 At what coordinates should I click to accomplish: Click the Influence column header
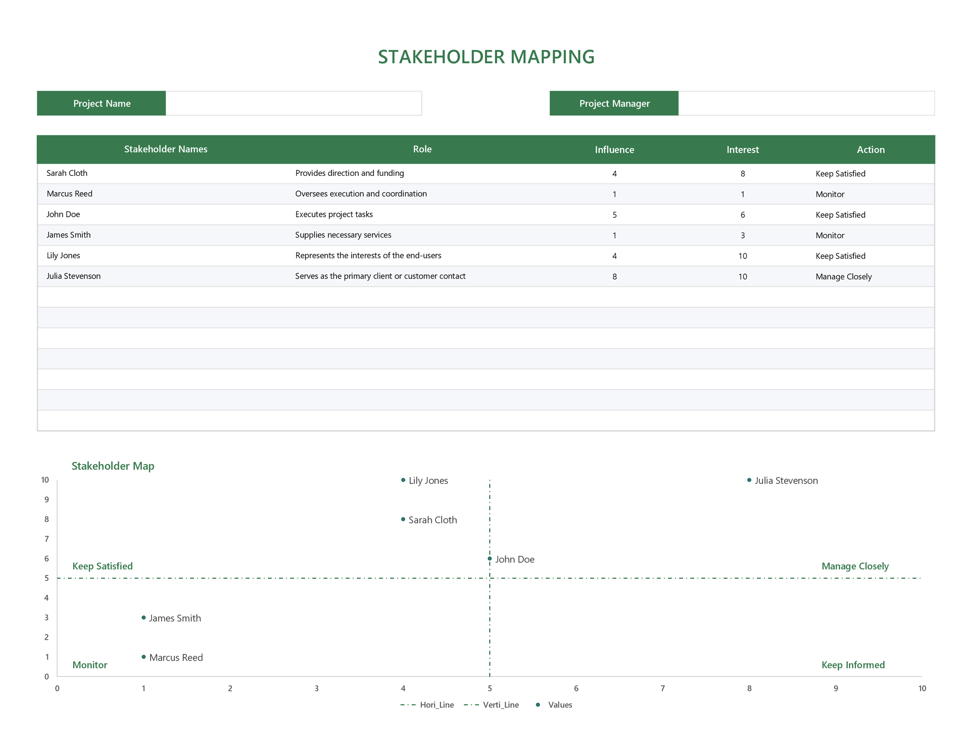[614, 150]
